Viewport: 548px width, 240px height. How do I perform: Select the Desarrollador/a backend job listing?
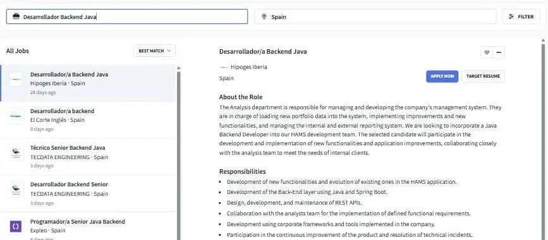88,120
